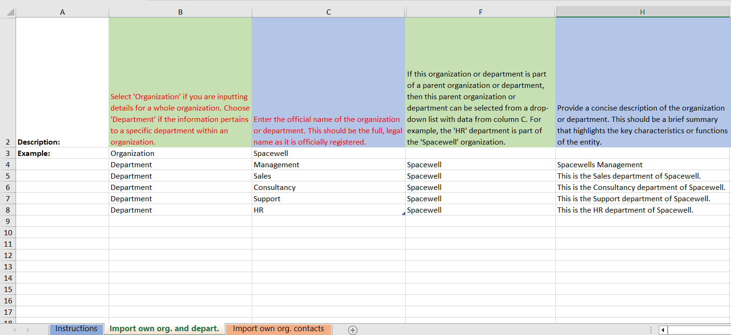Open the 'Import own org. contacts' sheet tab
Image resolution: width=731 pixels, height=335 pixels.
pyautogui.click(x=279, y=329)
